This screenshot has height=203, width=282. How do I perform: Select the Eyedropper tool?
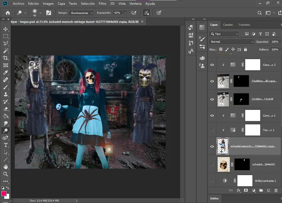point(6,73)
